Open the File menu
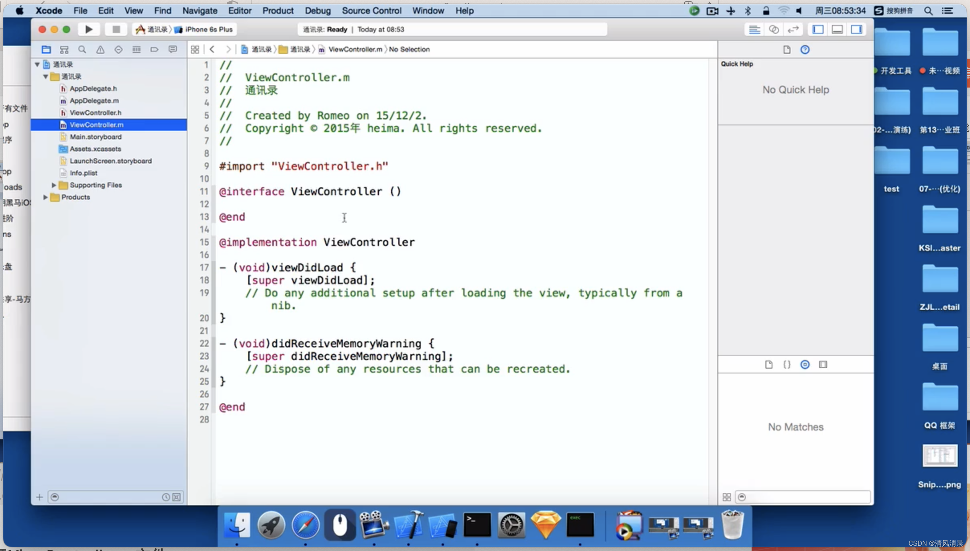 click(80, 11)
